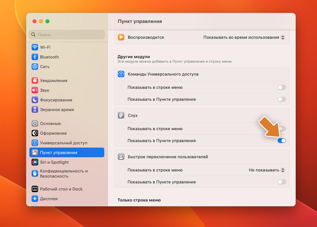Viewport: 317px width, 227px height.
Task: Click the Уведомления bell icon
Action: tap(35, 81)
